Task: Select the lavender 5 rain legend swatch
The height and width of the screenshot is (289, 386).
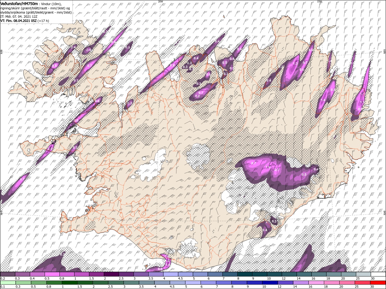Action: click(x=193, y=283)
